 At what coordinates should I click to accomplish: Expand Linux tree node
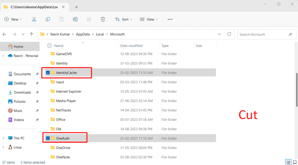(x=3, y=147)
